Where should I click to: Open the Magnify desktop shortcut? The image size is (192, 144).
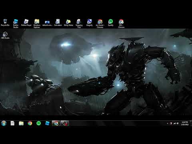90,22
